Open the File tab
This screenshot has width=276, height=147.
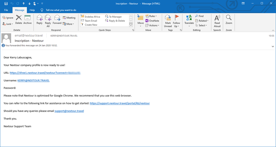point(6,10)
